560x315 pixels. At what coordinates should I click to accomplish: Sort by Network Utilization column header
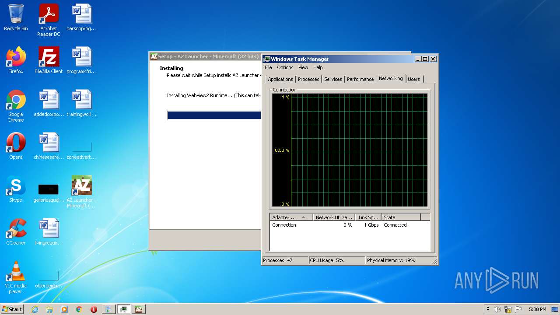(x=334, y=217)
